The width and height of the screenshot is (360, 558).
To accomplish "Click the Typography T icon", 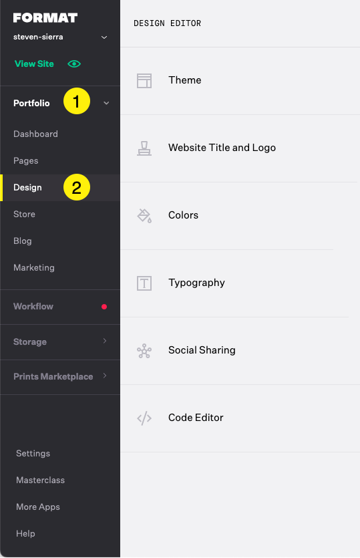I will click(144, 283).
